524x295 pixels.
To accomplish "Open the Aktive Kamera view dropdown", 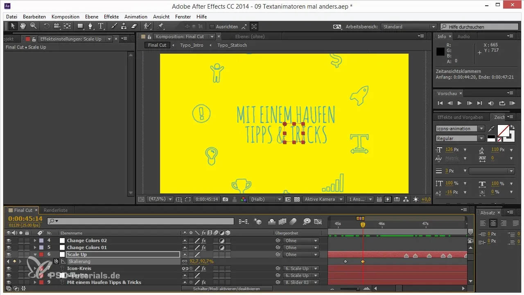I will (x=323, y=199).
